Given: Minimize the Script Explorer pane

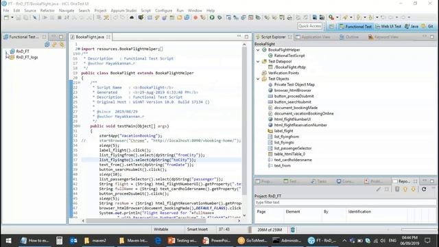Looking at the screenshot, I should tap(425, 36).
